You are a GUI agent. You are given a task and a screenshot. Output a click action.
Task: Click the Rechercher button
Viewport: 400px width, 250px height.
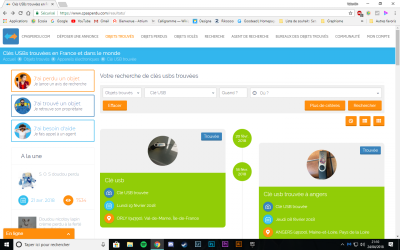pos(364,105)
